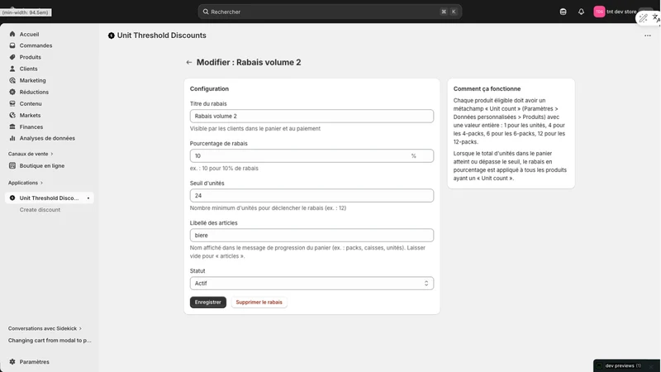Click the Produits tag icon
This screenshot has height=372, width=661.
(x=12, y=57)
